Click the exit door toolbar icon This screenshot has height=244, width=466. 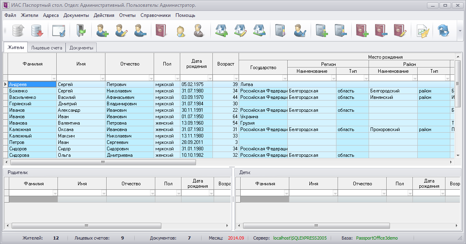point(80,31)
